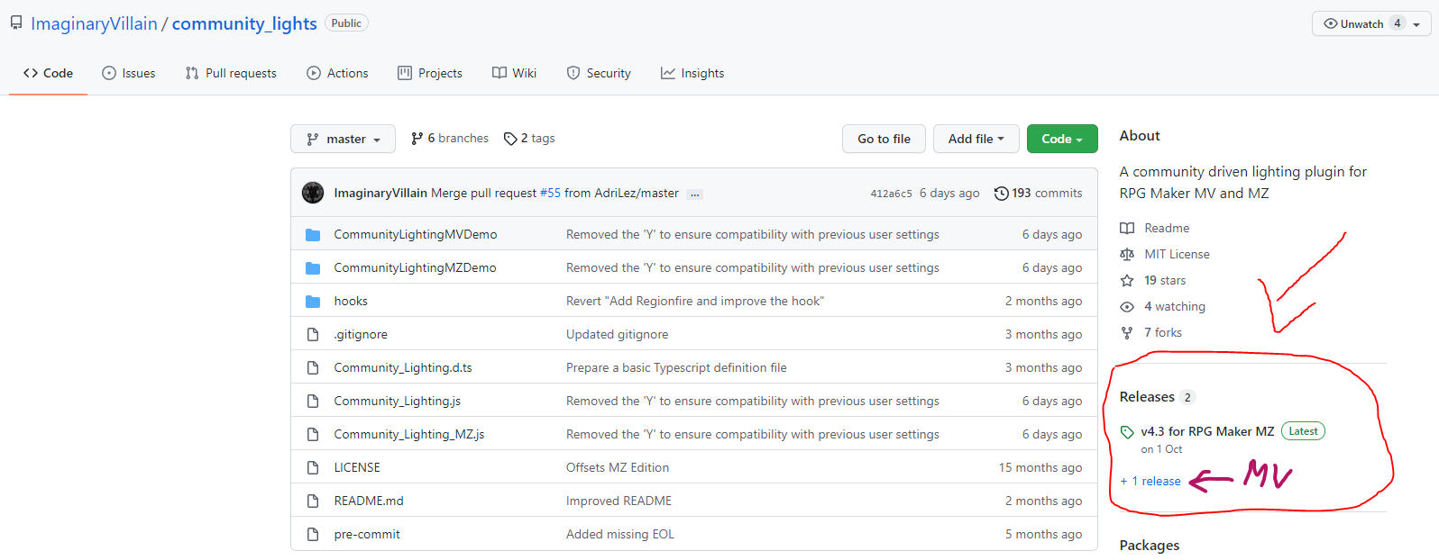Click the folder icon beside CommunityLightingMVDemo
This screenshot has width=1439, height=560.
[x=313, y=234]
